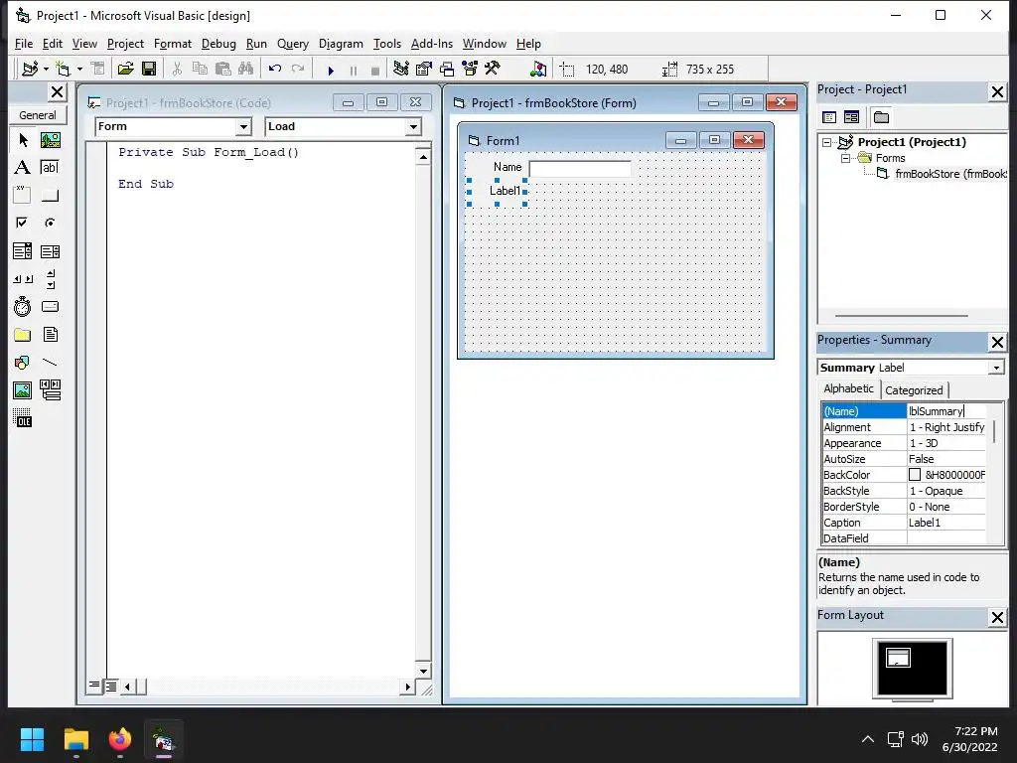Select the Label1 control on Form1
Screen dimensions: 1017x763
point(497,192)
